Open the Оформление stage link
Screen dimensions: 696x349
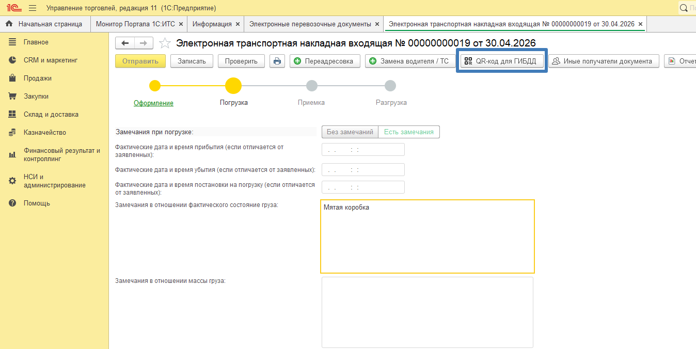tap(153, 103)
